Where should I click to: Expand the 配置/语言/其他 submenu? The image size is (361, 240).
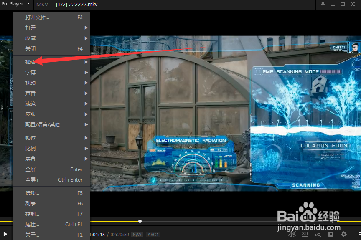(x=51, y=125)
